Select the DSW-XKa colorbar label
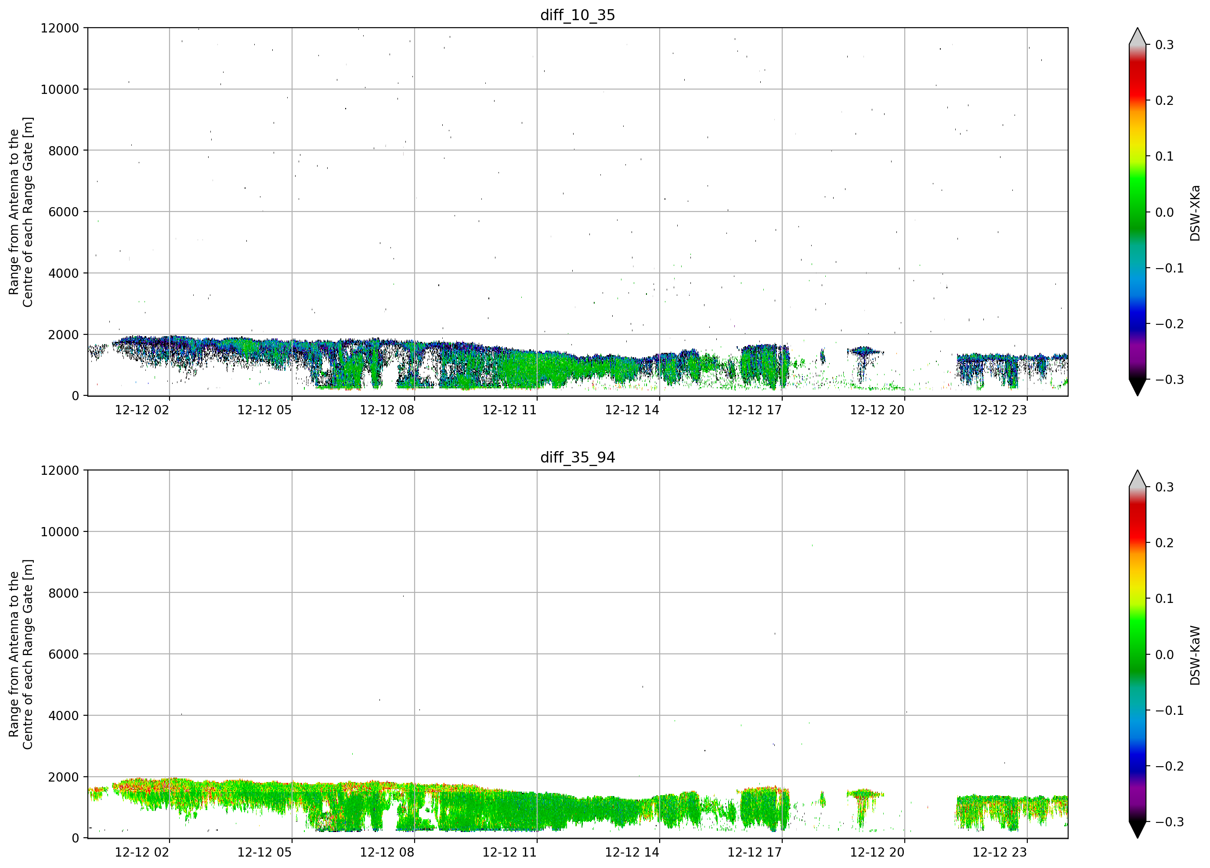The width and height of the screenshot is (1210, 868). click(1195, 213)
